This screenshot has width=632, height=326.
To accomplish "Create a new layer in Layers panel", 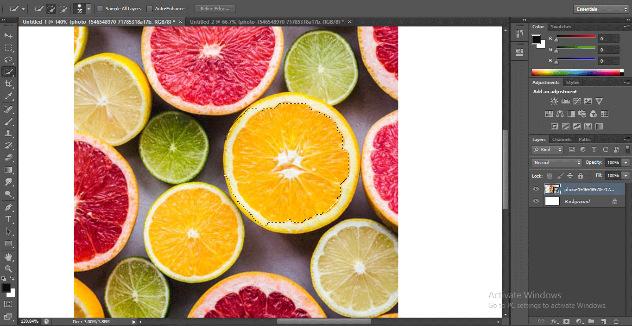I will click(x=603, y=321).
